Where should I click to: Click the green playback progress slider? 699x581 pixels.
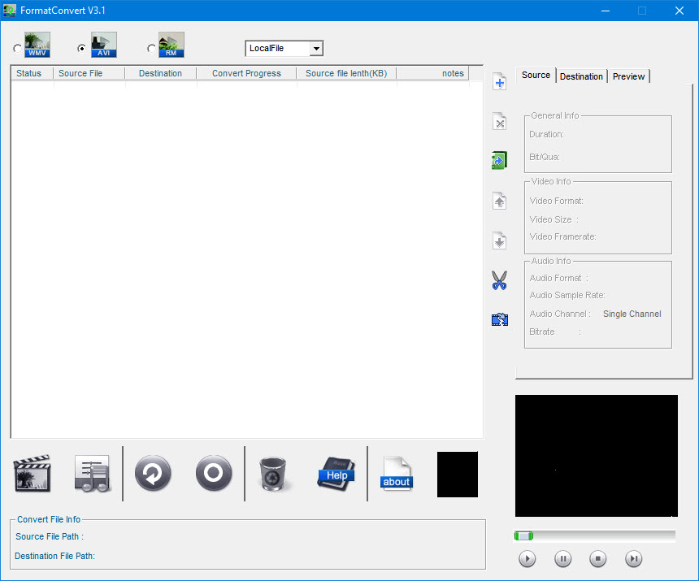pyautogui.click(x=524, y=535)
